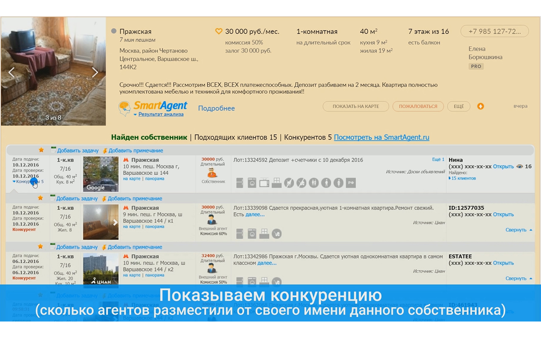Add a task to lot 13339098

(77, 199)
